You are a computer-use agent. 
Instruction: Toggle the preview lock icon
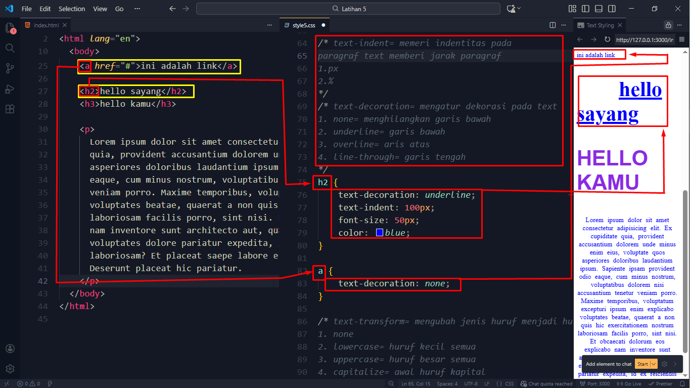668,25
